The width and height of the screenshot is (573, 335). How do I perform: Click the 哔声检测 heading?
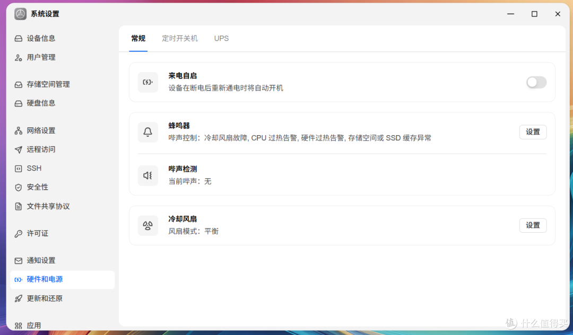[x=183, y=169]
